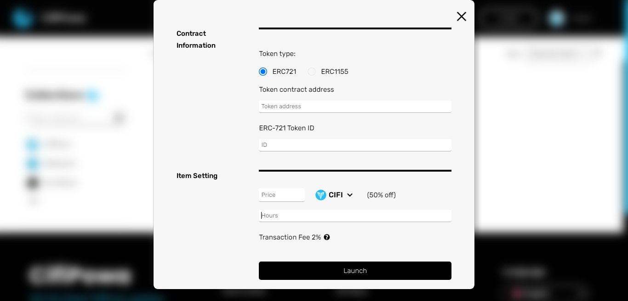Select the gray collection icon in sidebar
The height and width of the screenshot is (301, 628).
coord(32,183)
